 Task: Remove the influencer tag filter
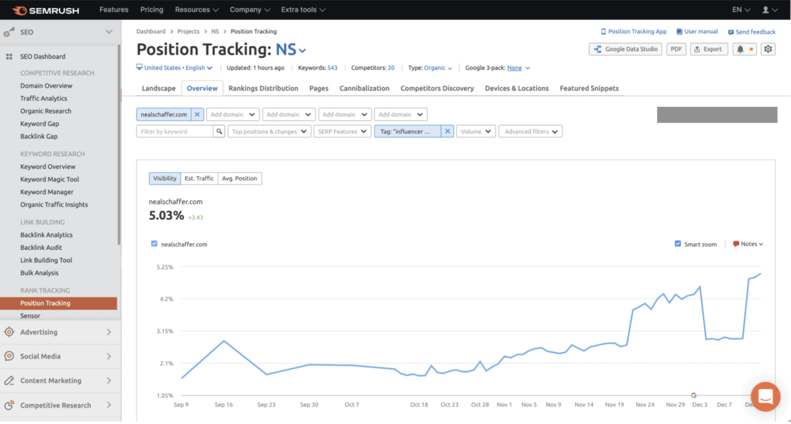447,132
